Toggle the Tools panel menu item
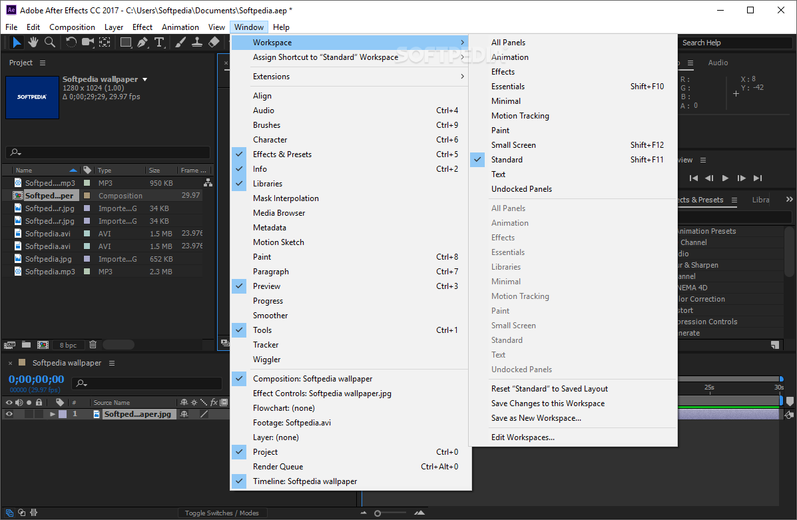Image resolution: width=797 pixels, height=520 pixels. (x=351, y=330)
